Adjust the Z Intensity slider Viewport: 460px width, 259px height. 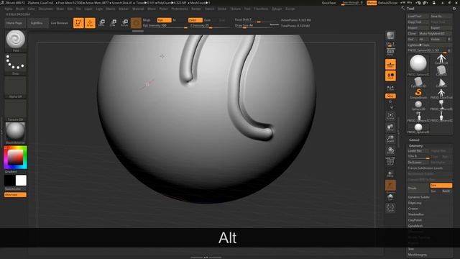click(x=210, y=26)
